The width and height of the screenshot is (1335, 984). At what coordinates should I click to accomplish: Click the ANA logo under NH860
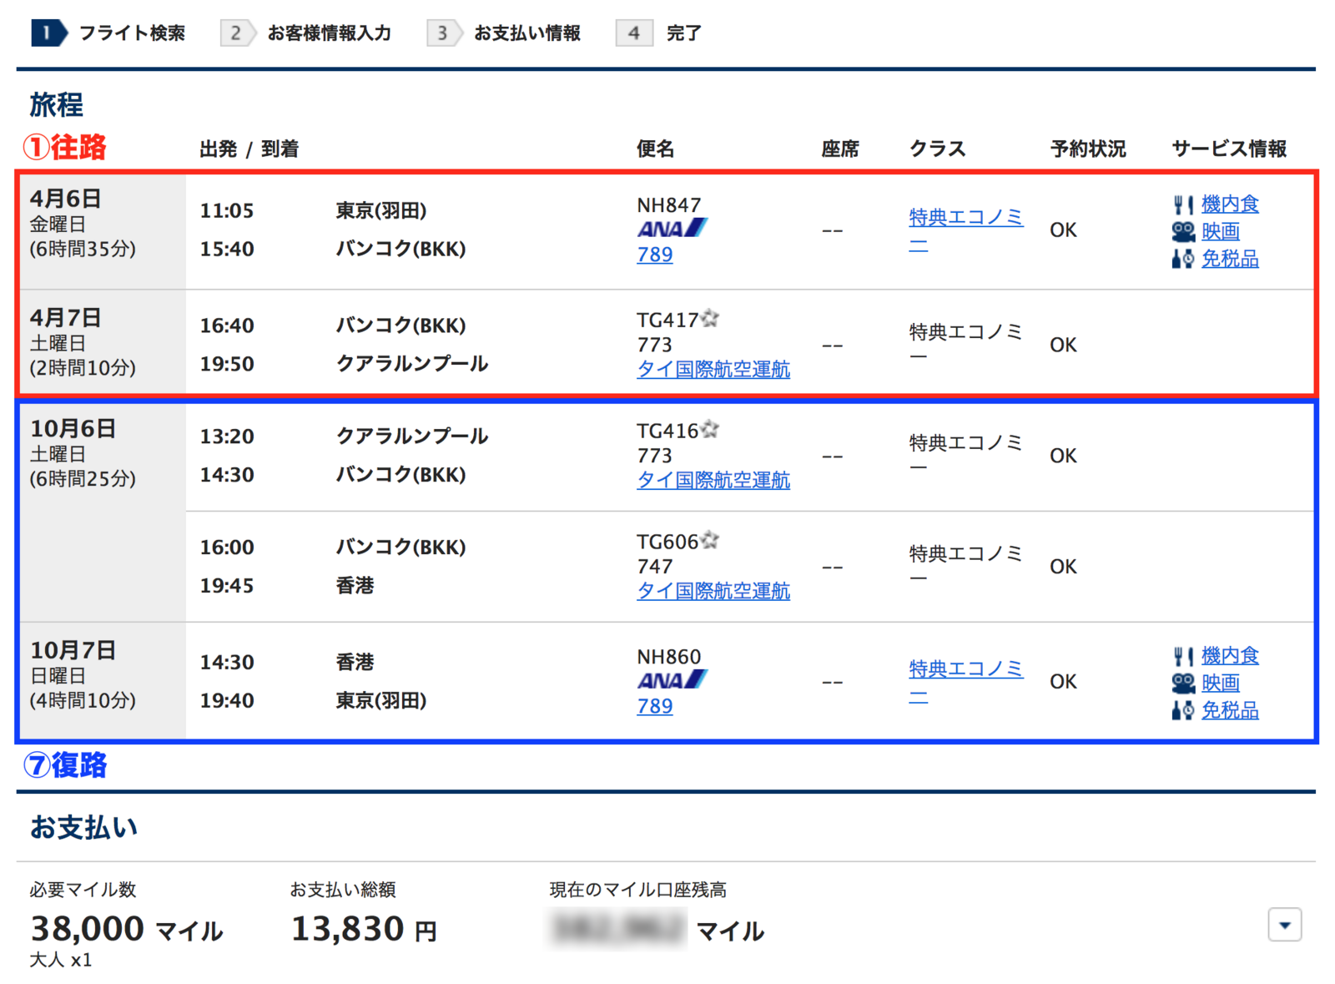[x=673, y=680]
